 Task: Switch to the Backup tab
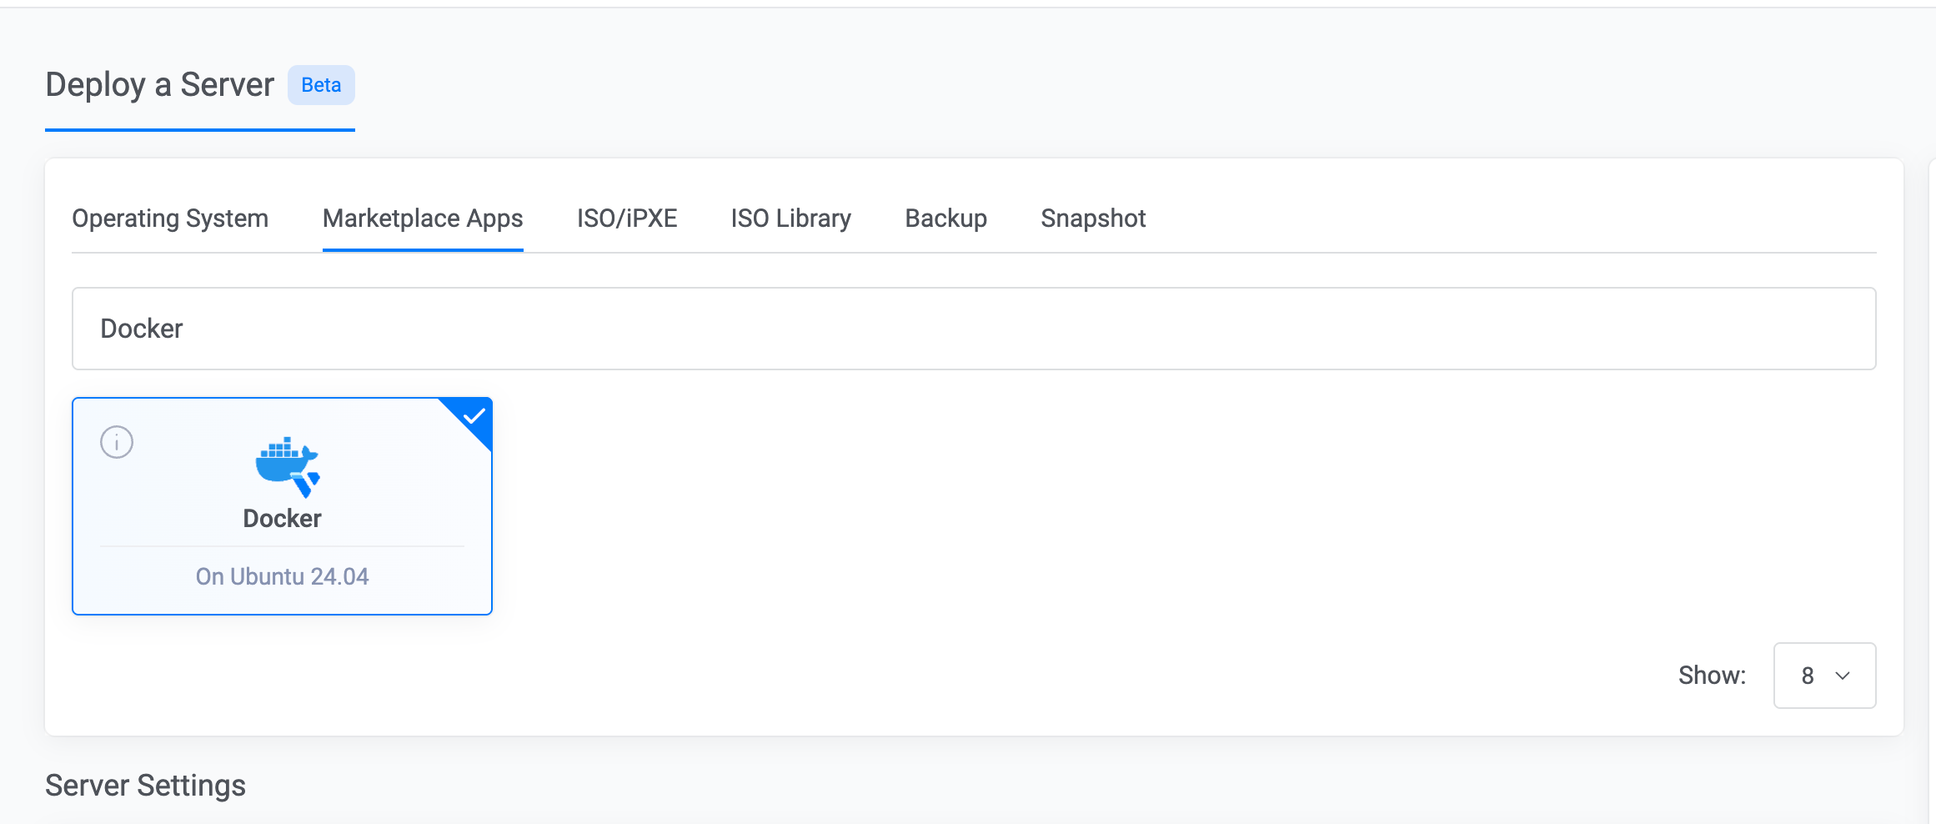945,219
